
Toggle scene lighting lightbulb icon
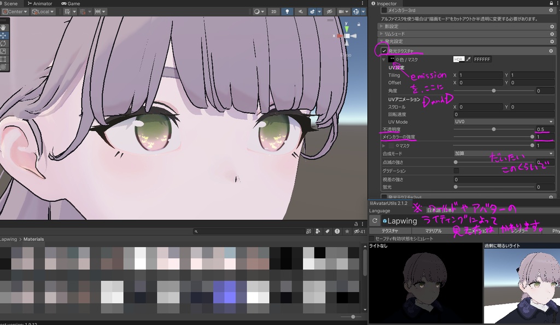287,11
